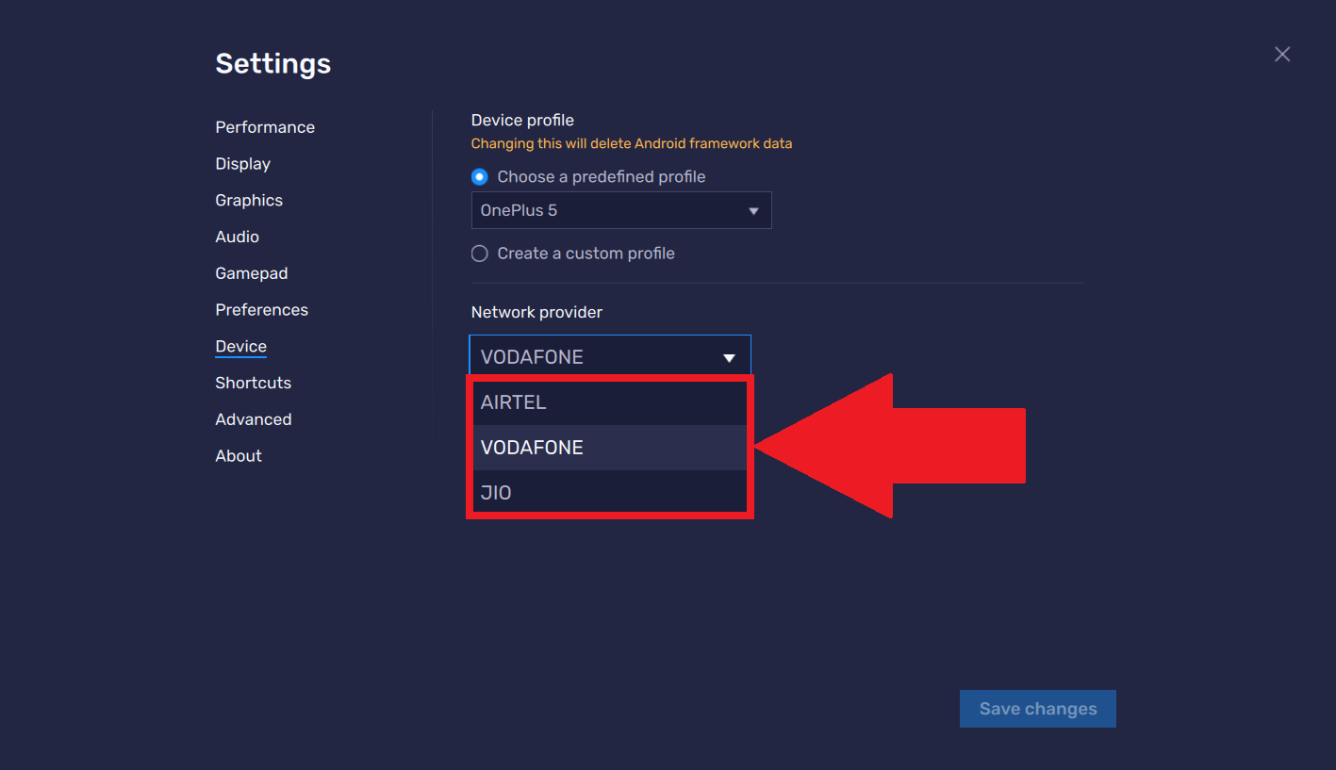Switch to Display settings
Image resolution: width=1336 pixels, height=770 pixels.
242,164
